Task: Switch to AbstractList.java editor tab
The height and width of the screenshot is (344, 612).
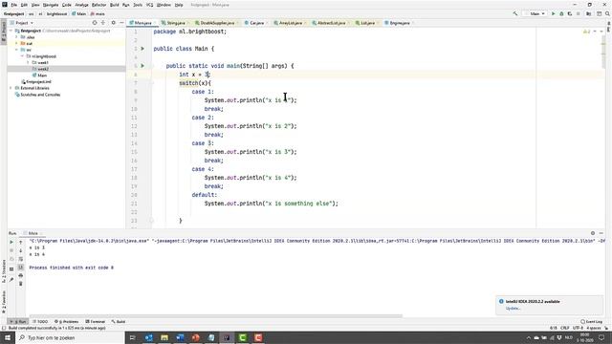Action: (x=331, y=23)
